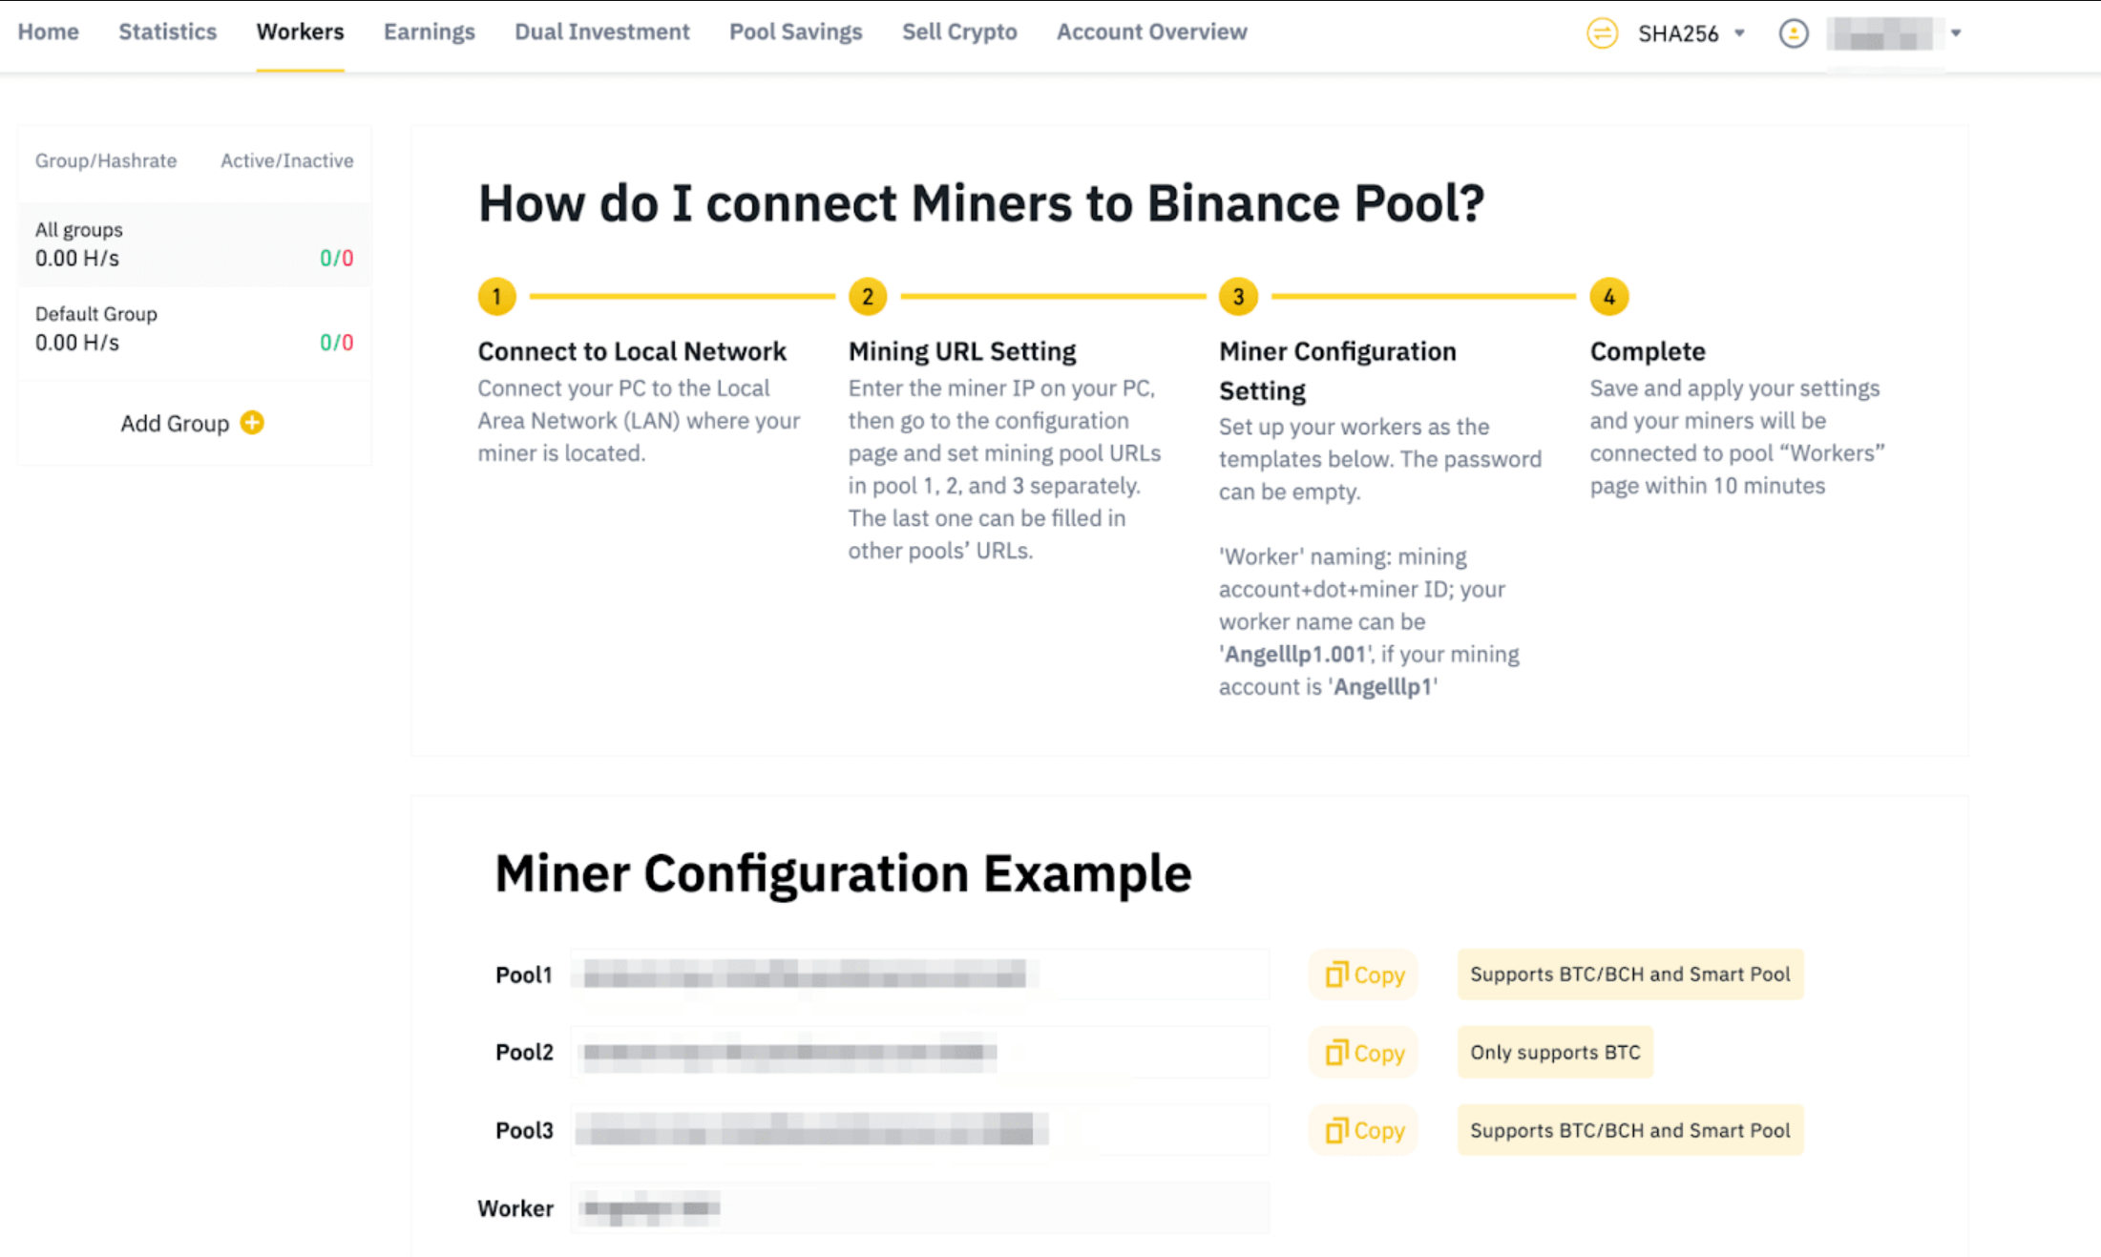Click the Worker name field
Image resolution: width=2101 pixels, height=1257 pixels.
tap(919, 1208)
